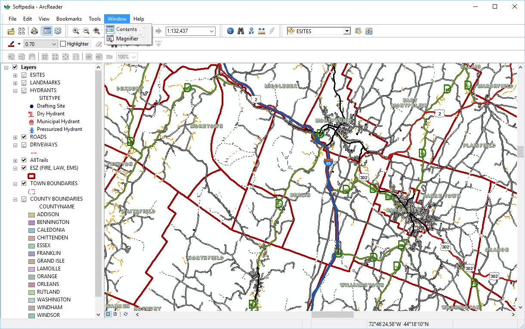Uncheck the Layers group checkbox
Image resolution: width=525 pixels, height=329 pixels.
(x=15, y=67)
